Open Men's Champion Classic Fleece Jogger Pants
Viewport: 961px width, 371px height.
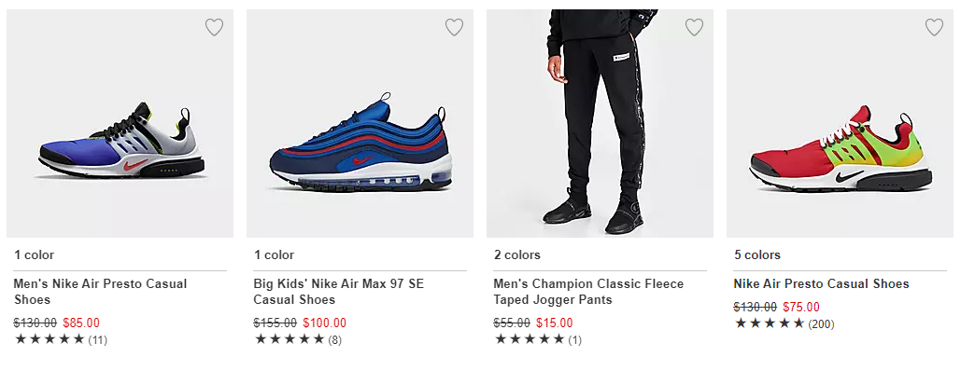[588, 292]
